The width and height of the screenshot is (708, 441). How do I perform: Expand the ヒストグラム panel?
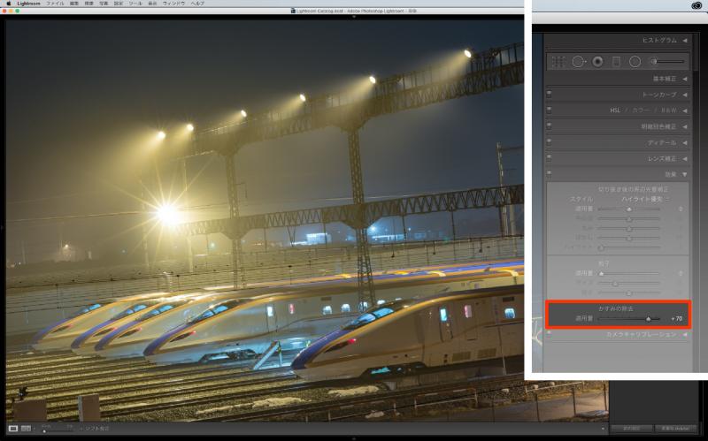685,41
